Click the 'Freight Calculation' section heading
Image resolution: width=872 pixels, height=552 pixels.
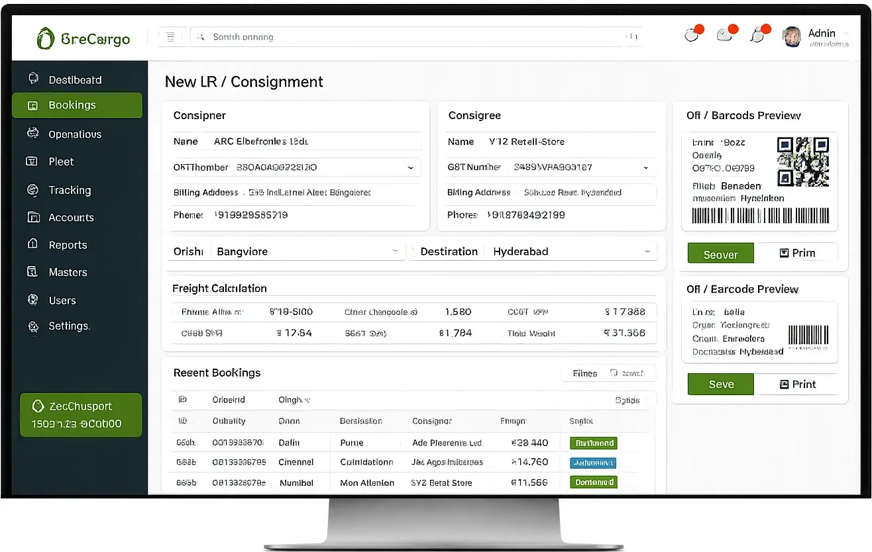[219, 289]
